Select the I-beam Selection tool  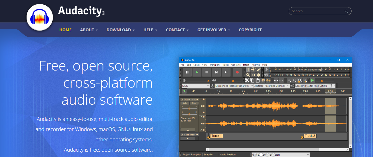(248, 70)
